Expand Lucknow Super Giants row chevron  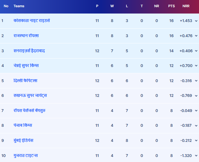point(196,96)
